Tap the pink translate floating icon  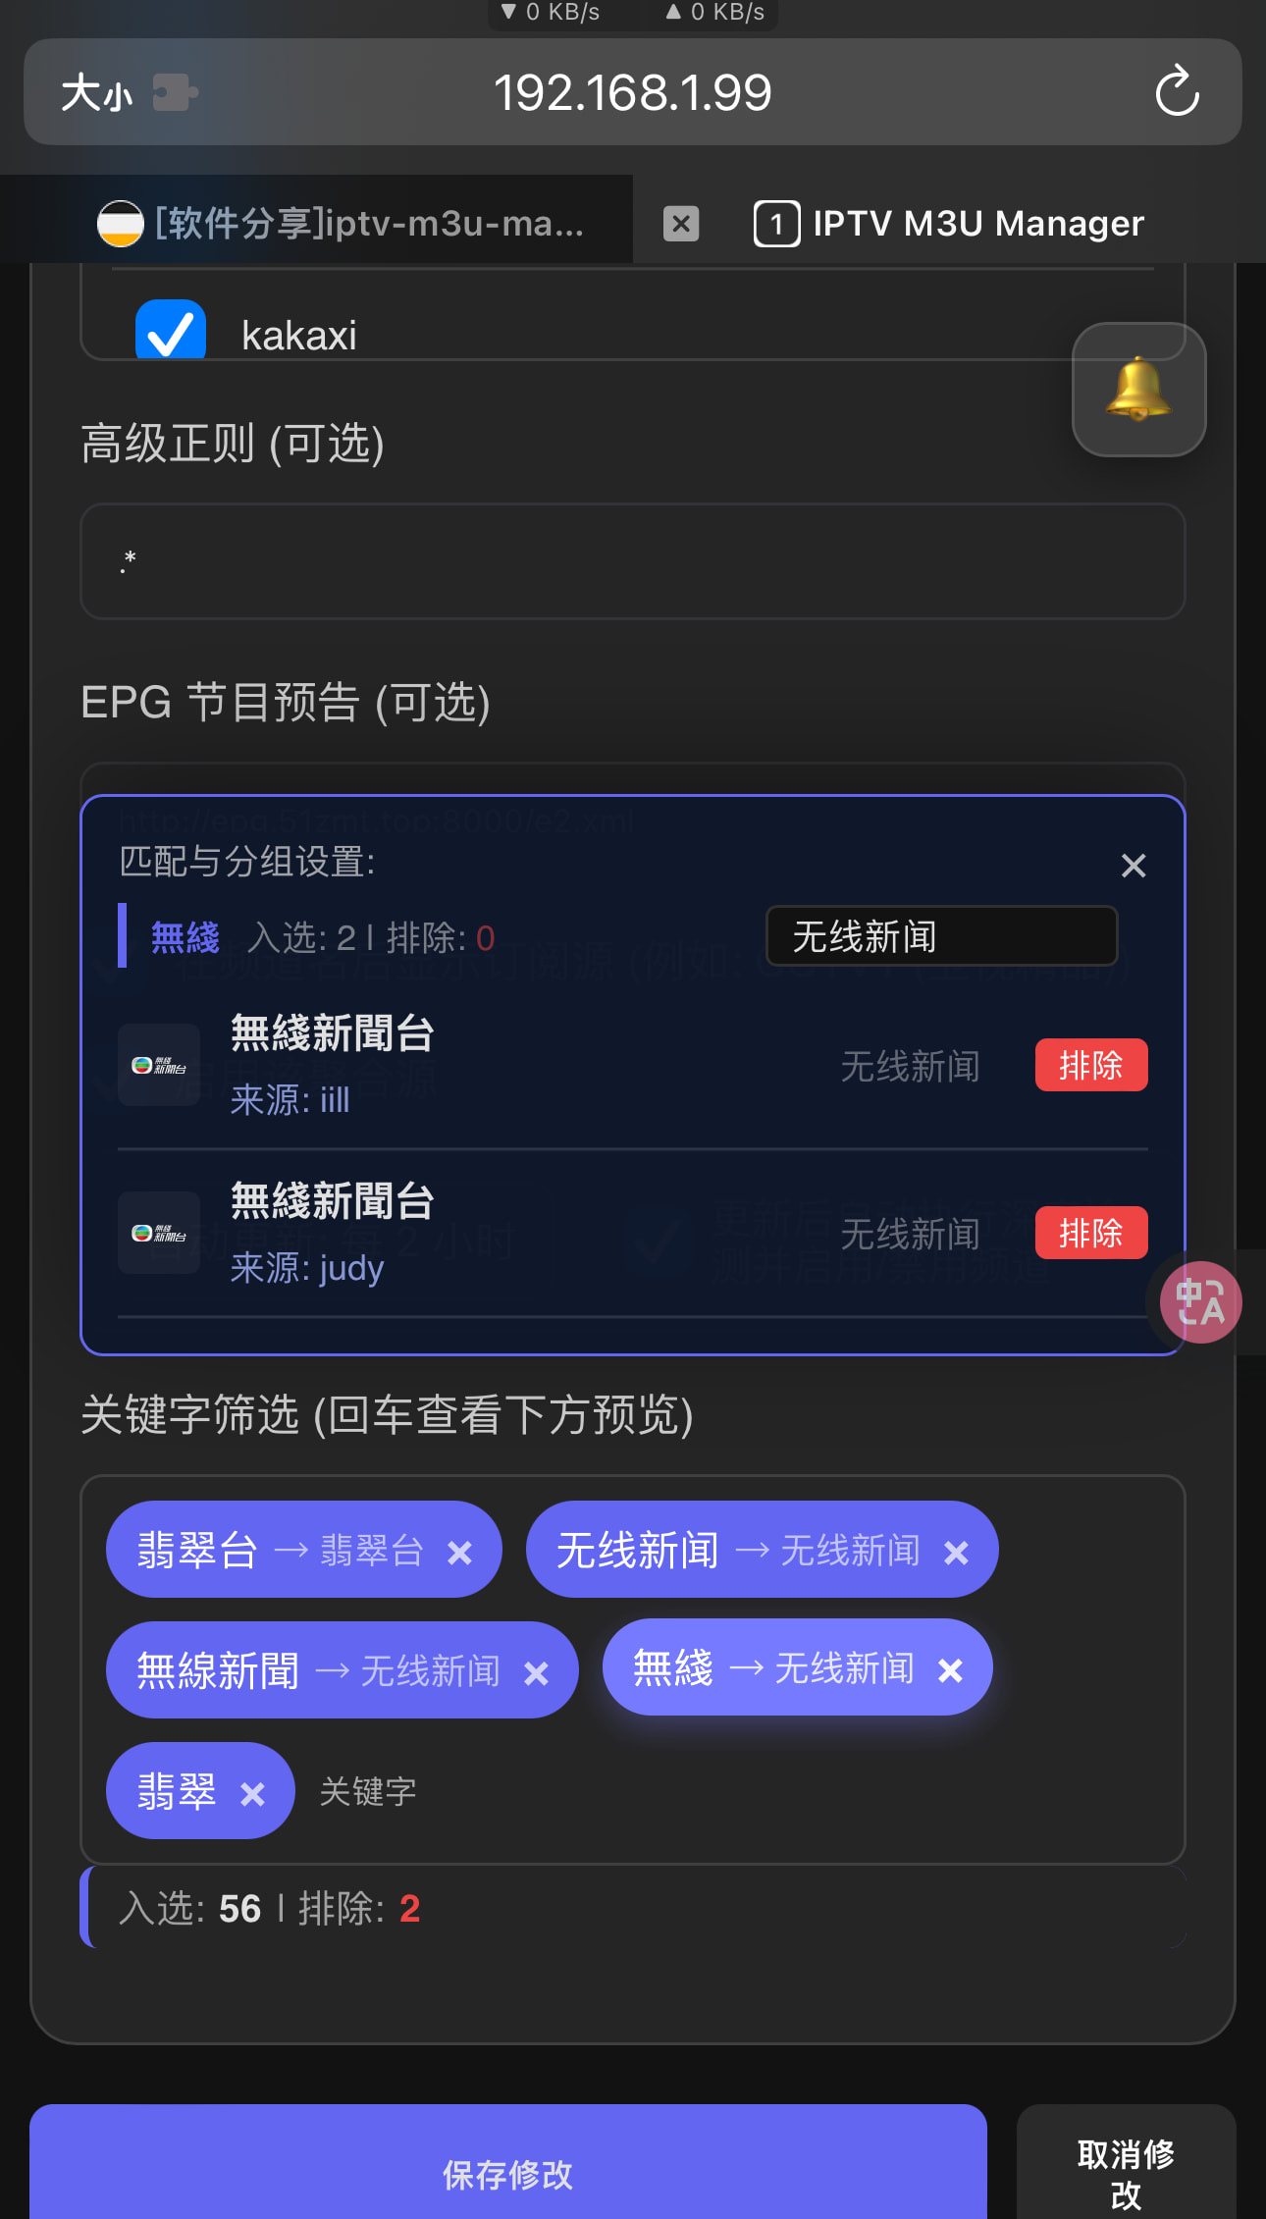point(1200,1302)
